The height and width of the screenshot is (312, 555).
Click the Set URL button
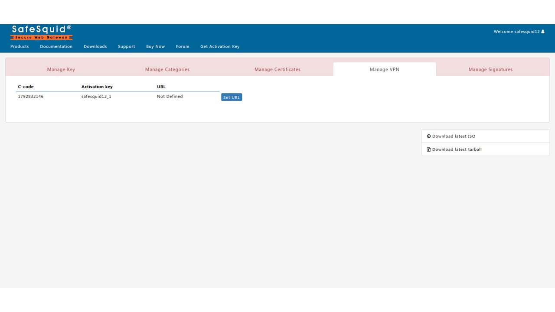[x=232, y=97]
